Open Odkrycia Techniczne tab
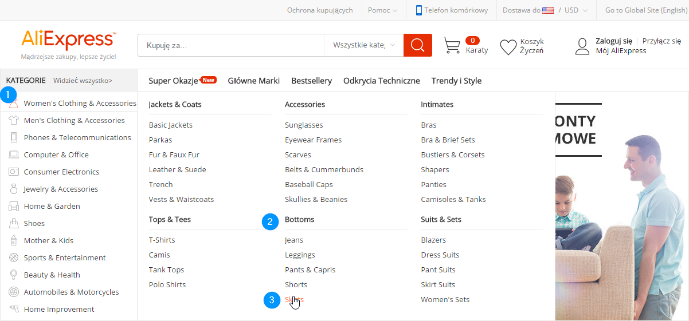The width and height of the screenshot is (689, 321). coord(382,81)
